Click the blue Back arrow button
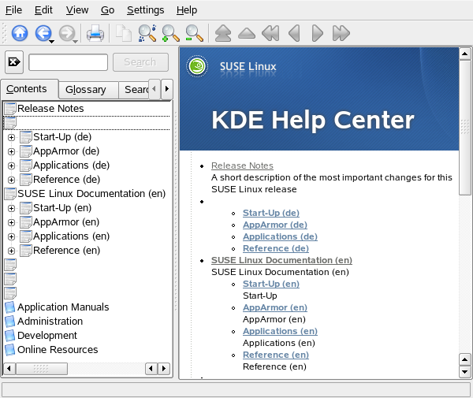Image resolution: width=473 pixels, height=398 pixels. click(x=43, y=33)
